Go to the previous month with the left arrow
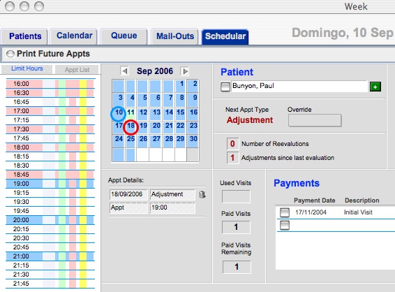395x292 pixels. coord(124,71)
